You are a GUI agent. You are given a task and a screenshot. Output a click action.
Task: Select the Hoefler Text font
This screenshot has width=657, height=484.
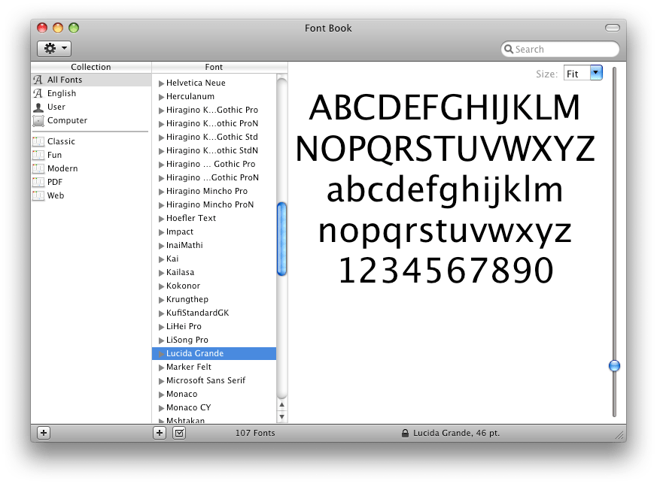[191, 218]
